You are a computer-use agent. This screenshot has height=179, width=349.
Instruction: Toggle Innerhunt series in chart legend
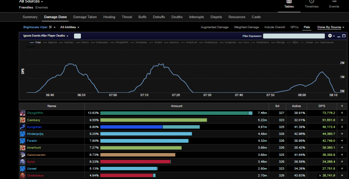(189, 42)
